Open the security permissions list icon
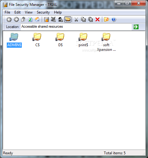Image resolution: width=148 pixels, height=158 pixels. point(46,19)
